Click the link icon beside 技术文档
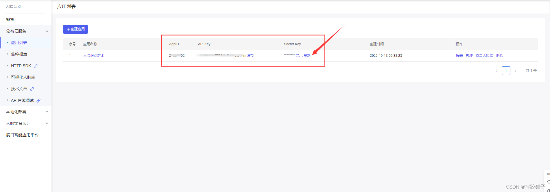550x192 pixels. coord(32,89)
